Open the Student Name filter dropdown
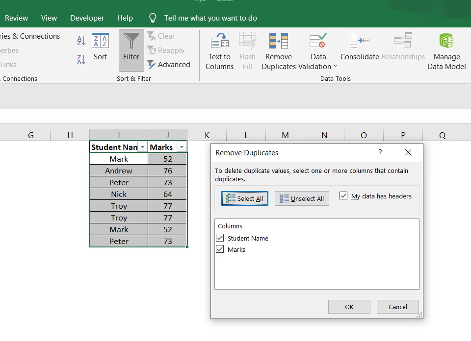Viewport: 471px width, 341px height. point(143,147)
